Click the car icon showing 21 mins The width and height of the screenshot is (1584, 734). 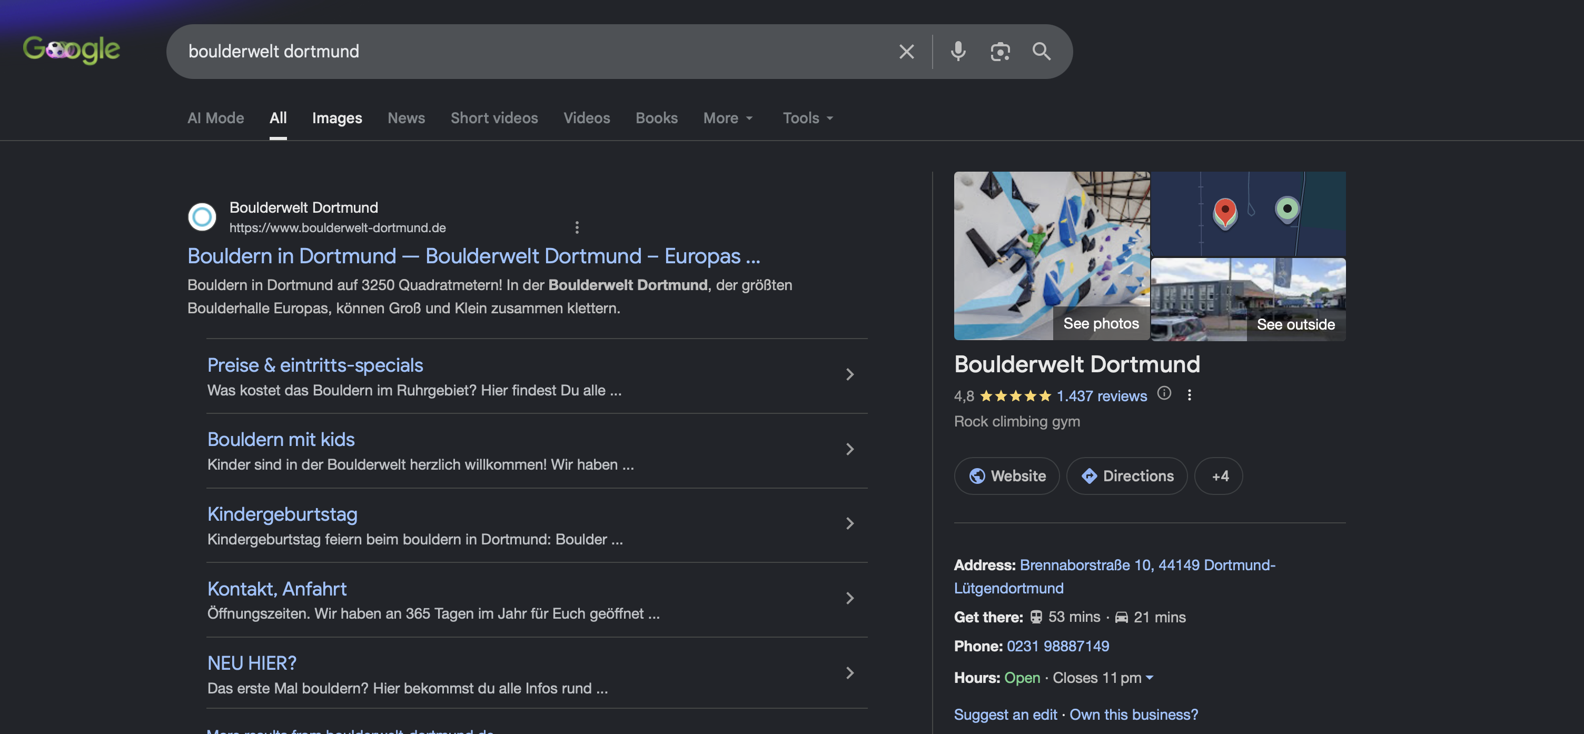[x=1121, y=617]
